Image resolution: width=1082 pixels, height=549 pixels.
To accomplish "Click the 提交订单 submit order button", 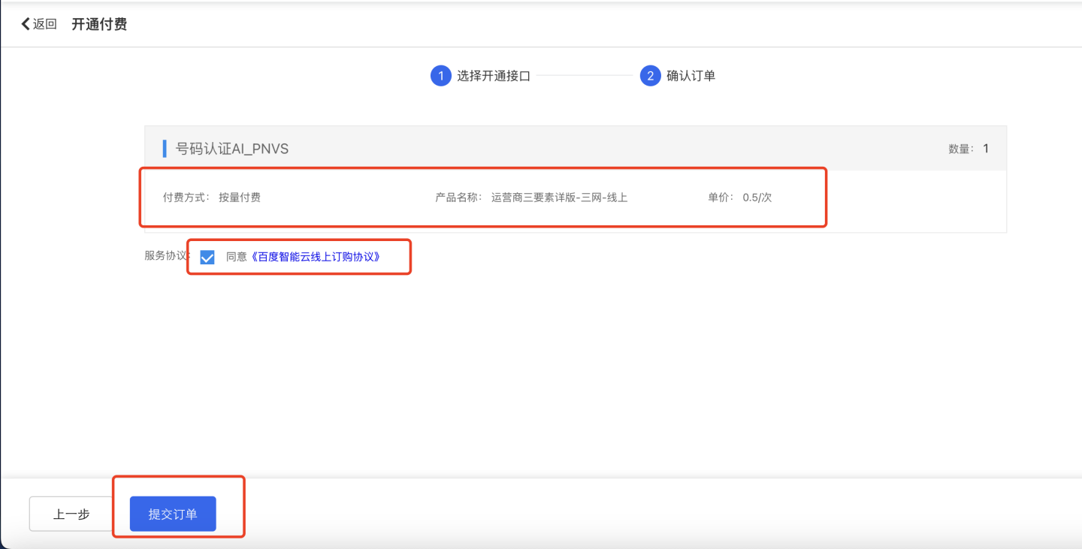I will [x=173, y=514].
